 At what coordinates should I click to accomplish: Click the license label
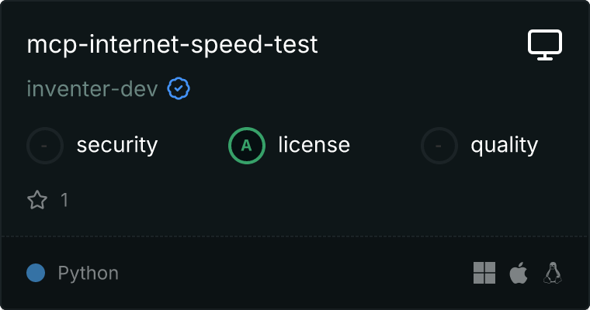click(x=314, y=145)
